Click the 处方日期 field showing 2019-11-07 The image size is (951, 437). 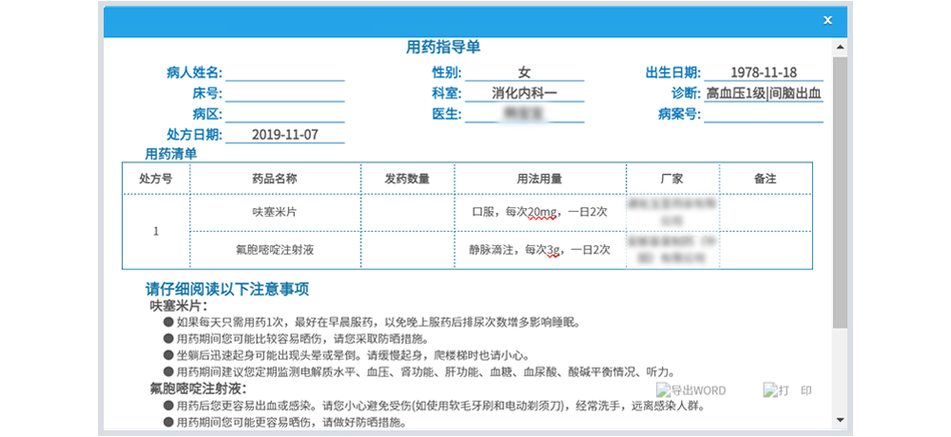[x=284, y=135]
